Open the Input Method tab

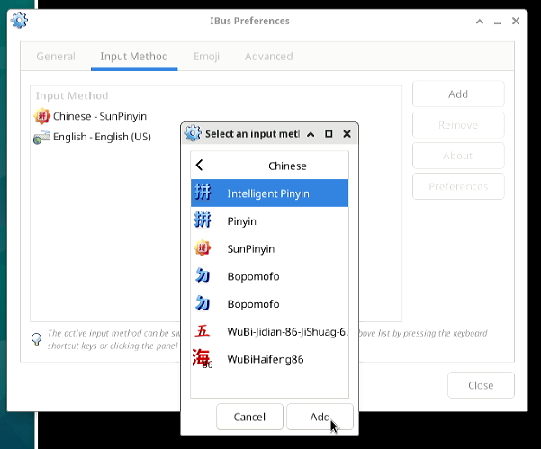tap(134, 56)
